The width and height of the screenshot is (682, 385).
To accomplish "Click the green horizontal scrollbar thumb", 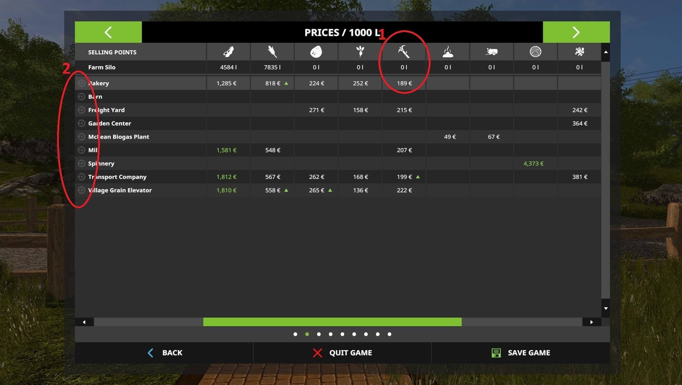I will [332, 322].
